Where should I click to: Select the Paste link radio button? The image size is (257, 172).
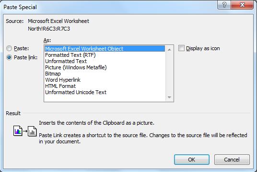tap(9, 57)
